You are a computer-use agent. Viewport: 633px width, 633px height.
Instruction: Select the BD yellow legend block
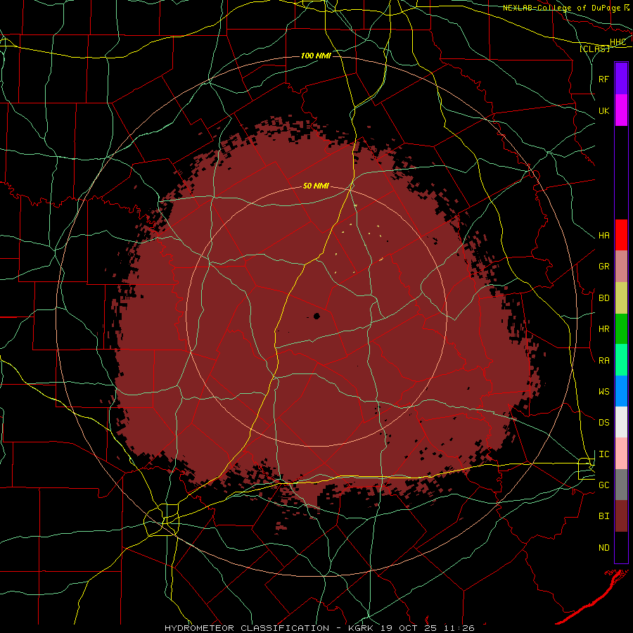click(x=621, y=298)
